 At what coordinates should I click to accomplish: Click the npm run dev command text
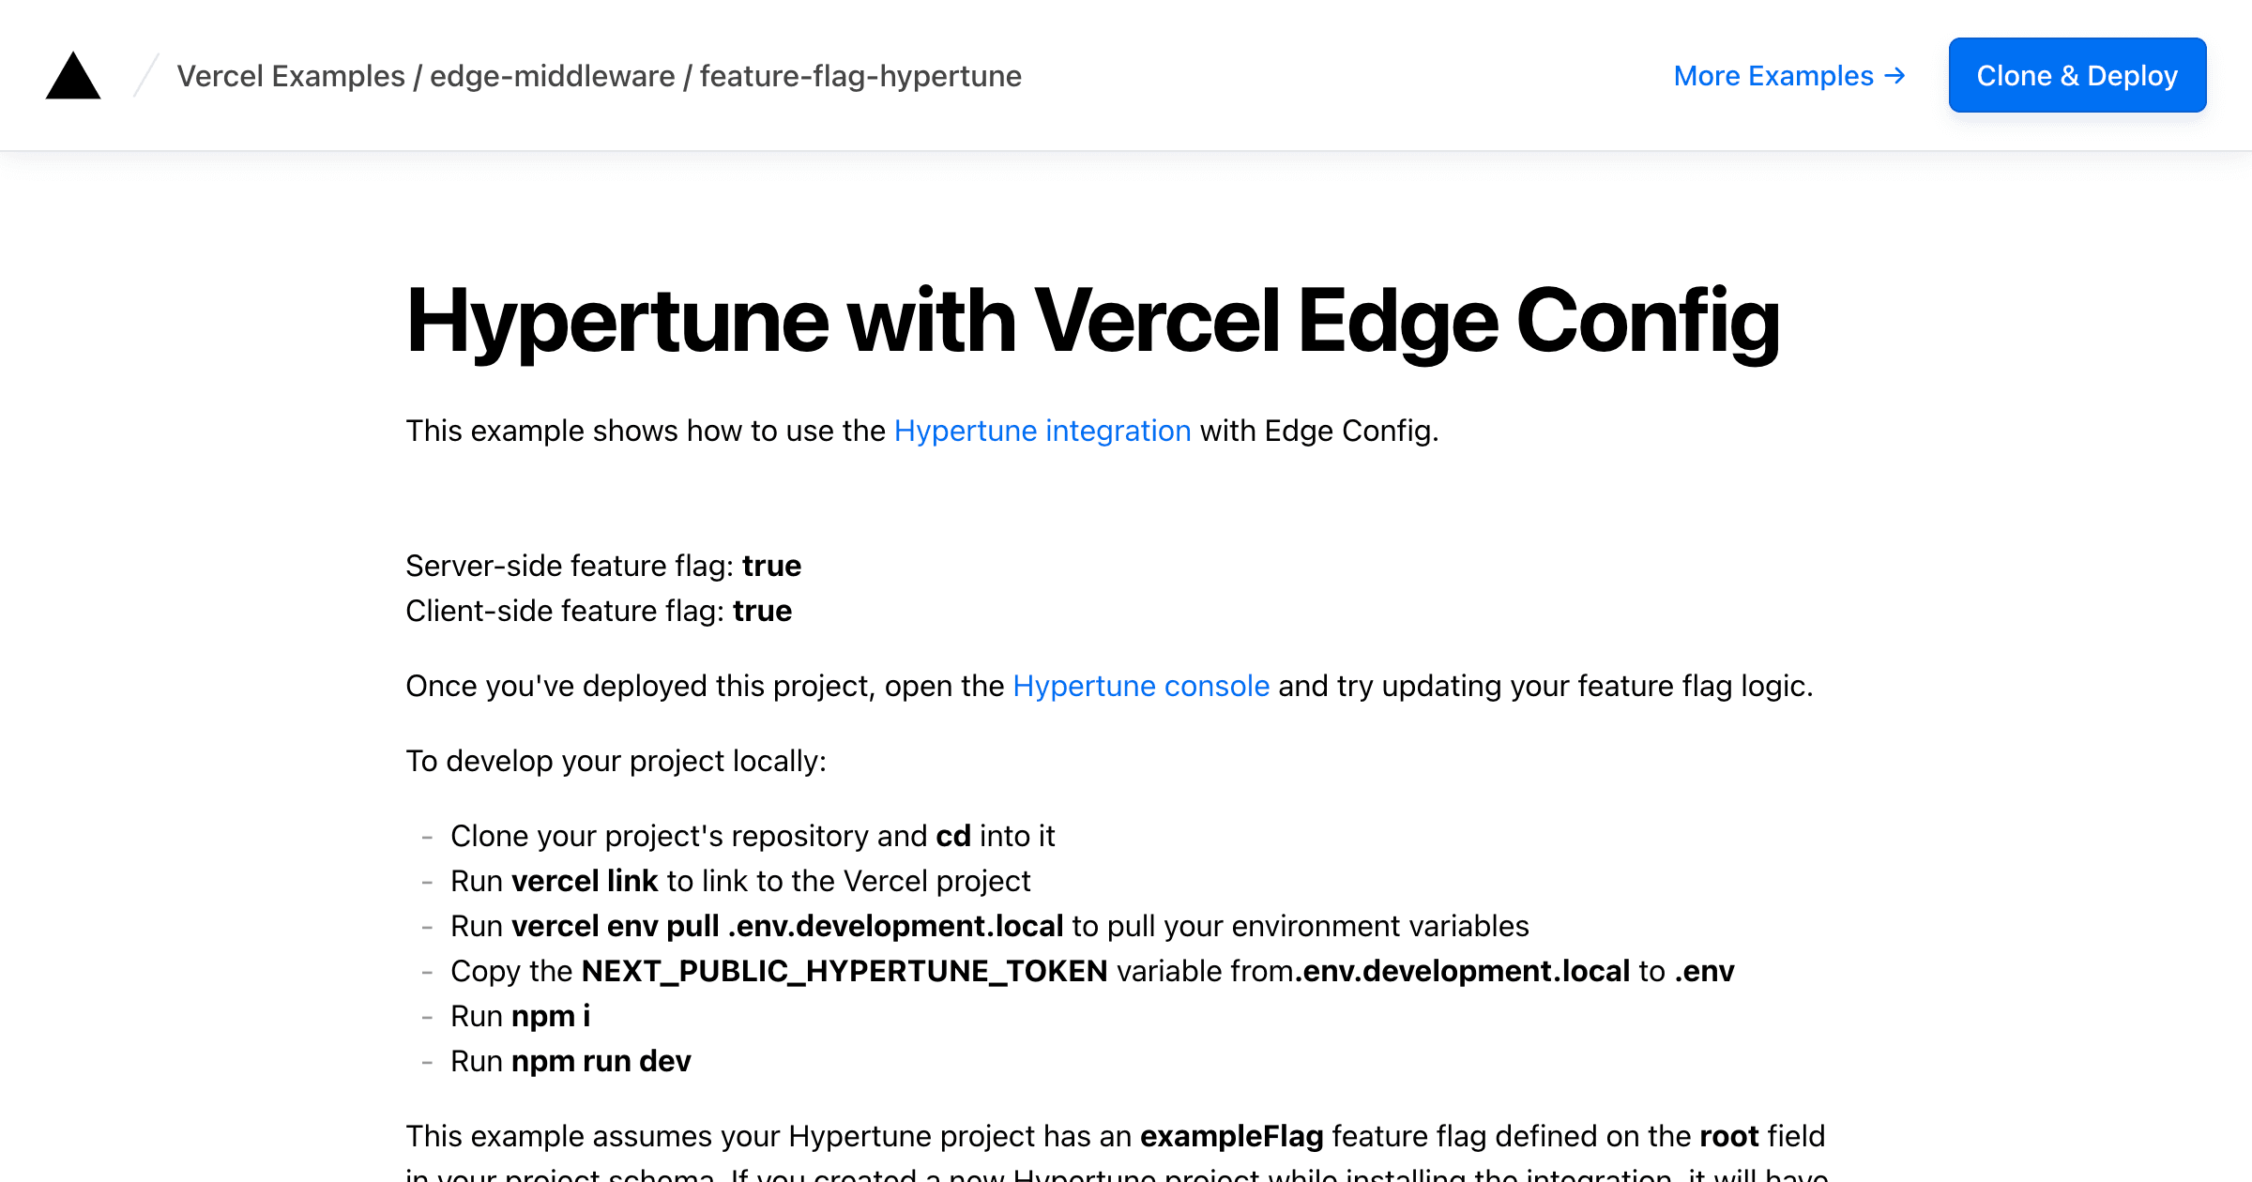point(601,1061)
